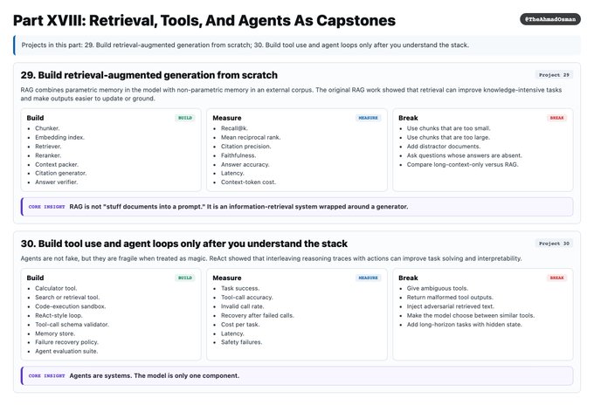Viewport: 594px width, 405px height.
Task: Select the Inject adversarial retrieved text item
Action: pos(451,306)
